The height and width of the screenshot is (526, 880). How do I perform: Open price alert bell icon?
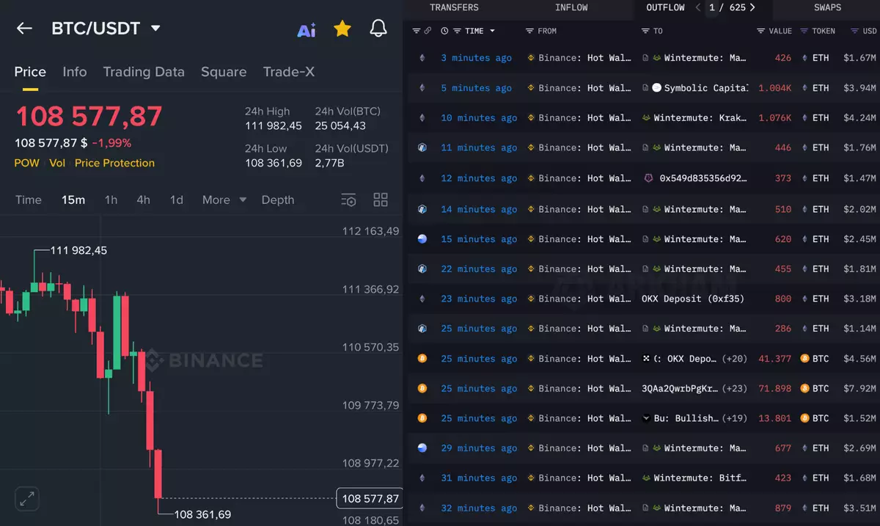click(x=378, y=29)
